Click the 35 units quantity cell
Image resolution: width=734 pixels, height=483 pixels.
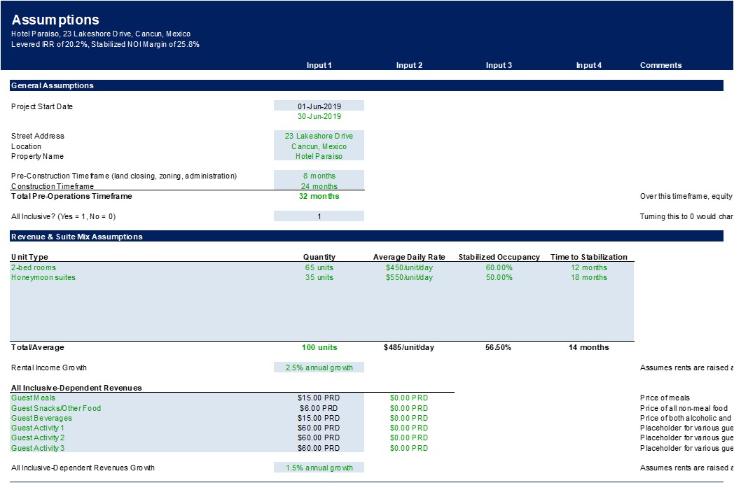[x=319, y=277]
